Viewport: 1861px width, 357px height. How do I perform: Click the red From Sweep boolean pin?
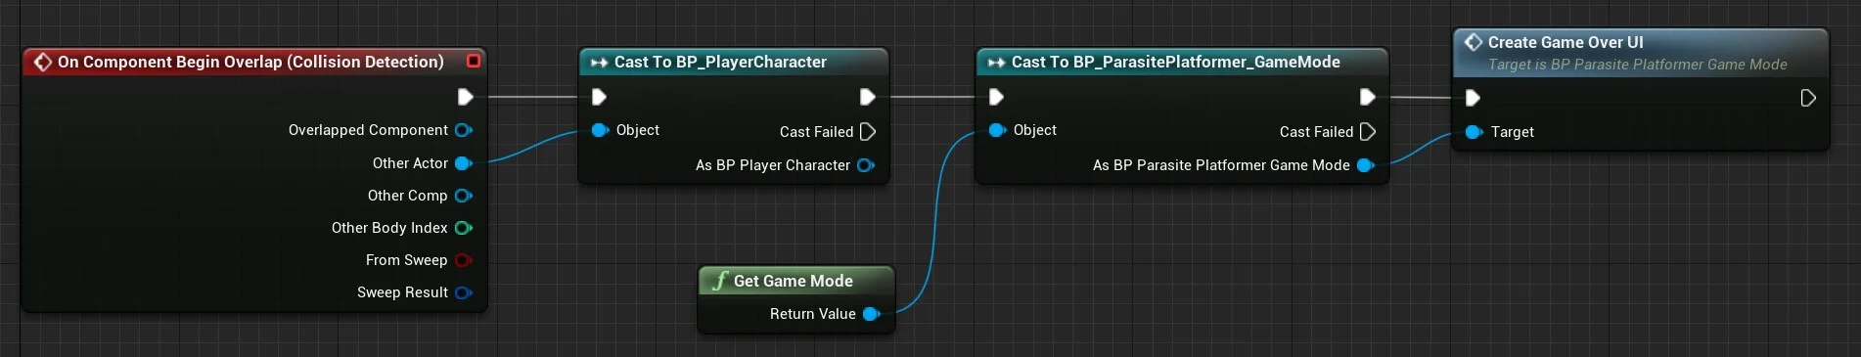464,260
